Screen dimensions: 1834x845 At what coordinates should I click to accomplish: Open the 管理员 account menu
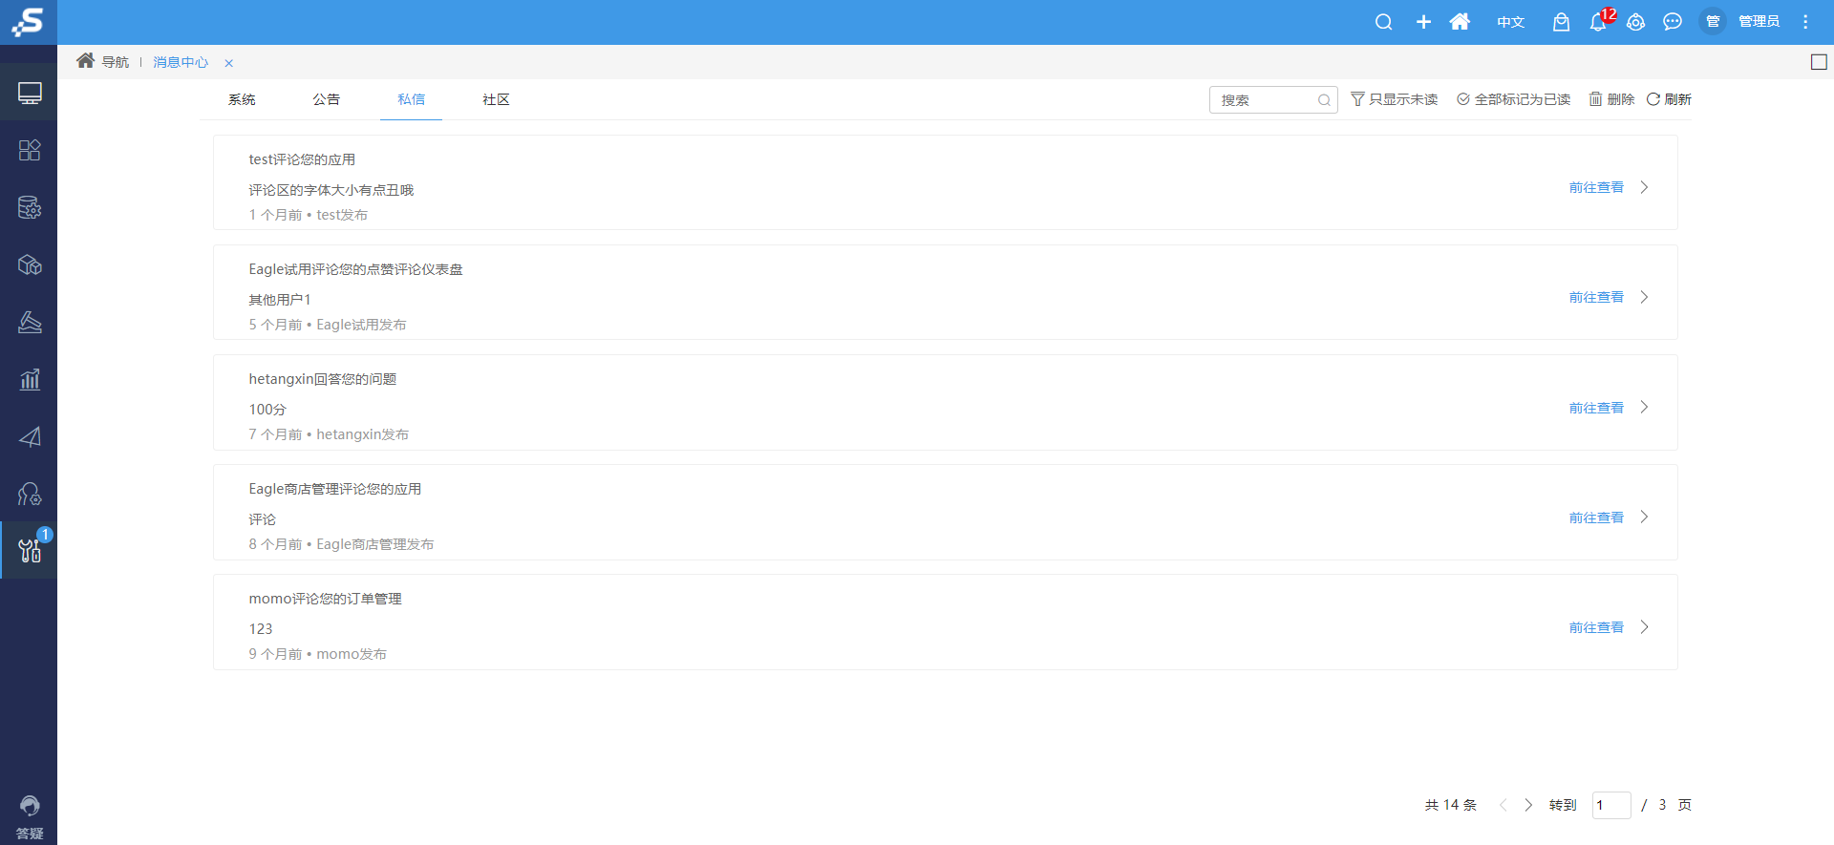pyautogui.click(x=1759, y=22)
